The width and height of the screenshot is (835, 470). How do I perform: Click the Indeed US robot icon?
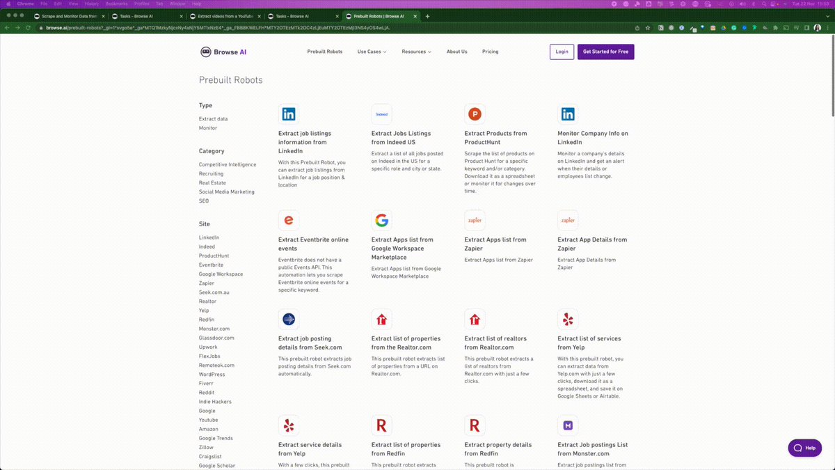pos(382,114)
